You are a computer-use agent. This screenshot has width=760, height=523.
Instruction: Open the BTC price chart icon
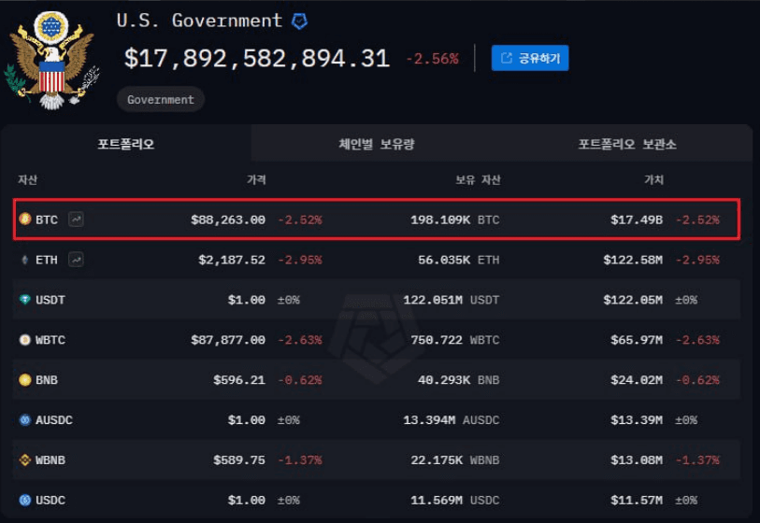pos(76,219)
